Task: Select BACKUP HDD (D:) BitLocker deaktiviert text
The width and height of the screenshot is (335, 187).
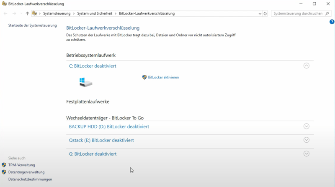Action: 109,126
